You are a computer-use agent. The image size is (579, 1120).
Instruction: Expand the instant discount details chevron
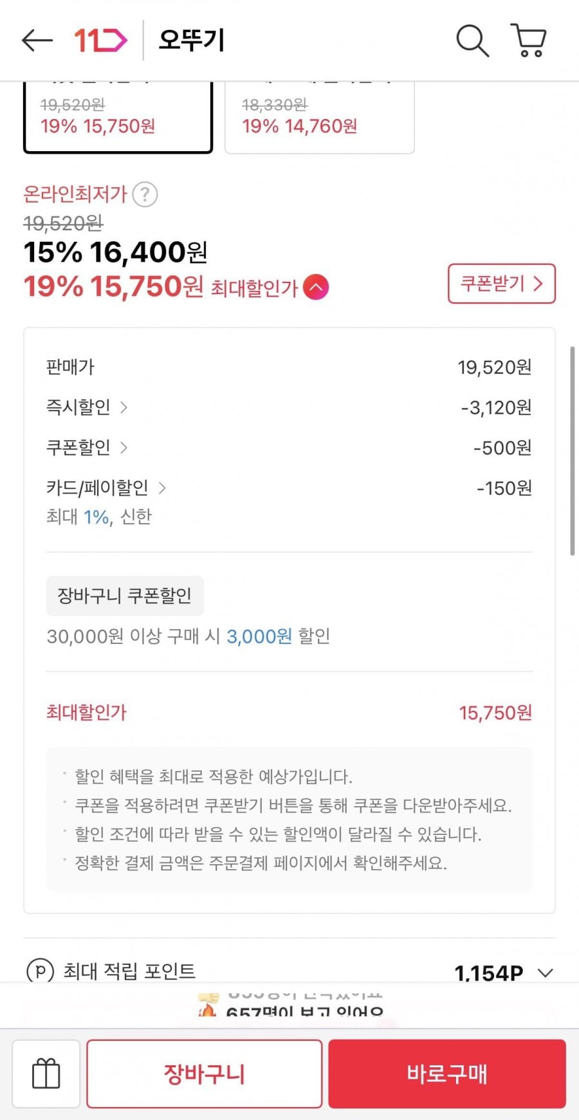[x=124, y=407]
